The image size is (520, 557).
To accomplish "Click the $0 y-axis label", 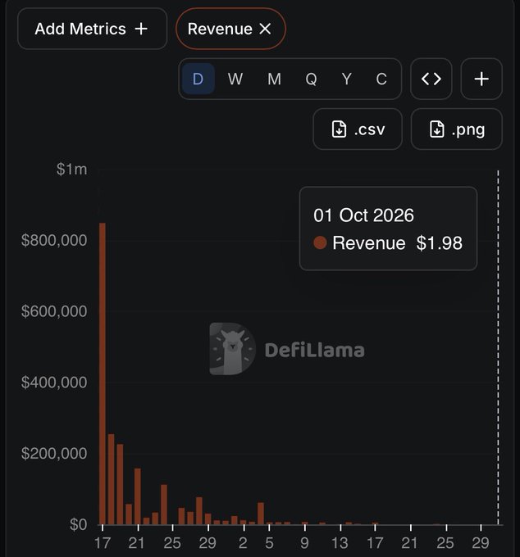I will tap(78, 525).
